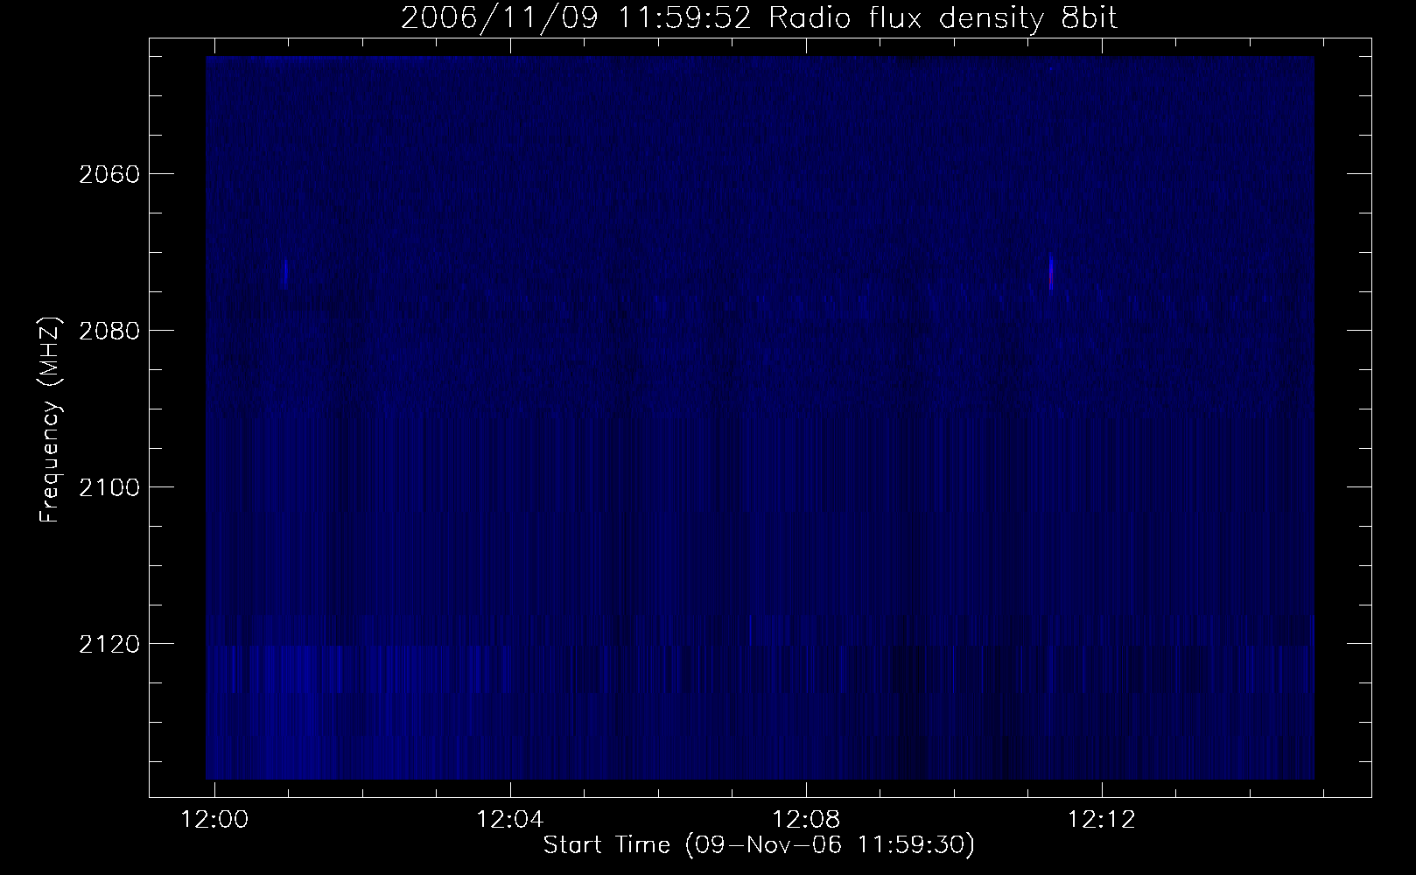
Task: Click the 12:08 time tick label
Action: click(x=806, y=820)
